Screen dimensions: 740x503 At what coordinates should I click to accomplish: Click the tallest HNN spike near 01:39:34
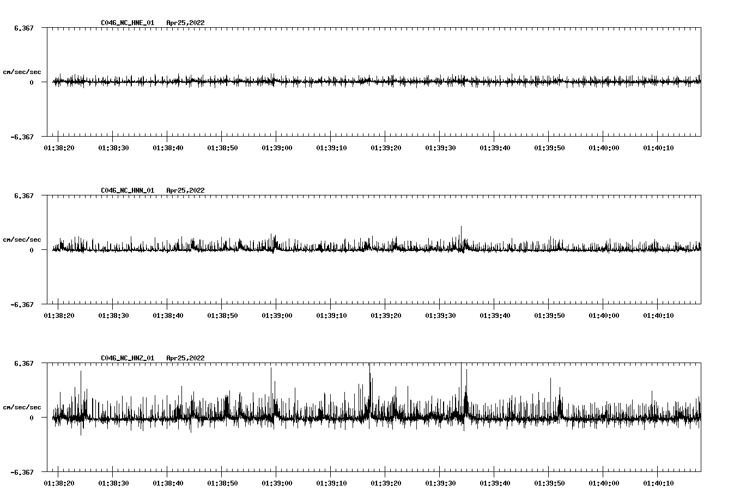(461, 228)
